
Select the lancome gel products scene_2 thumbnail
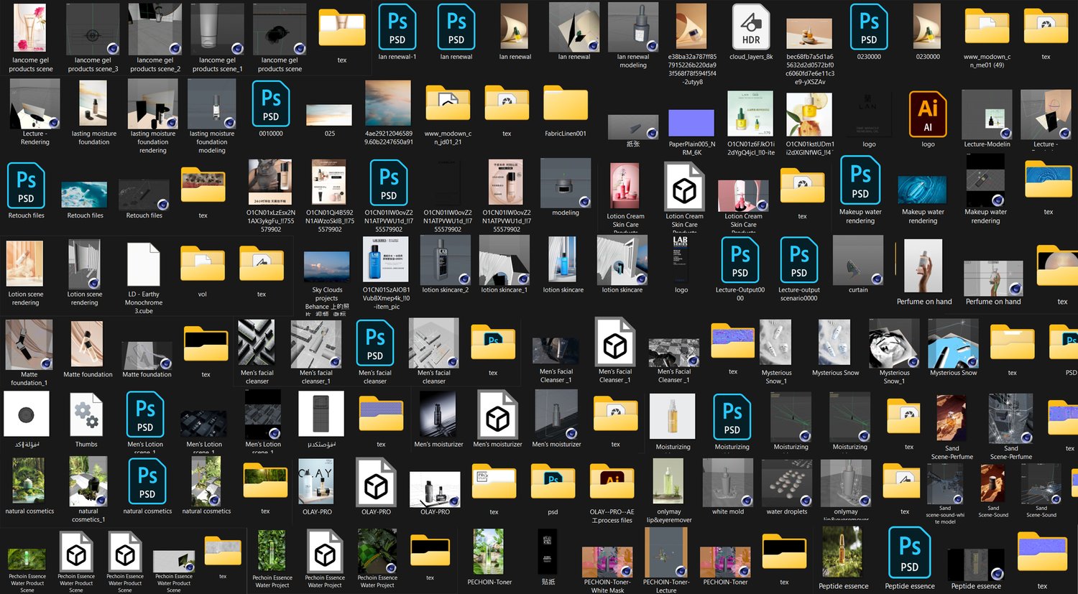[155, 29]
